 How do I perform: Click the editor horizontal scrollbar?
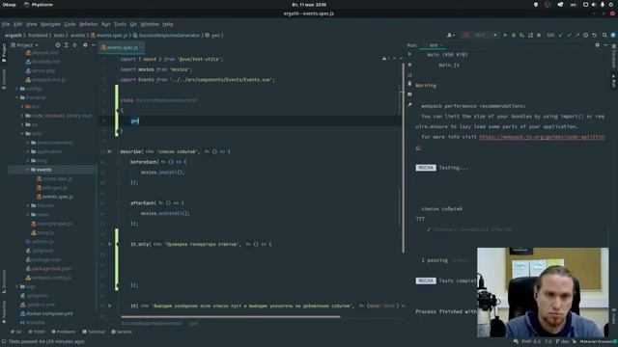(231, 316)
